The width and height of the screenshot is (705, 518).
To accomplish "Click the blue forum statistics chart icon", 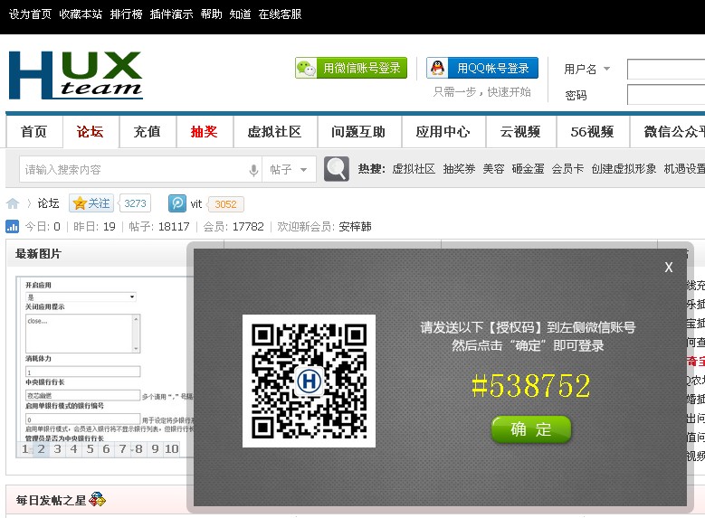I will (x=12, y=226).
